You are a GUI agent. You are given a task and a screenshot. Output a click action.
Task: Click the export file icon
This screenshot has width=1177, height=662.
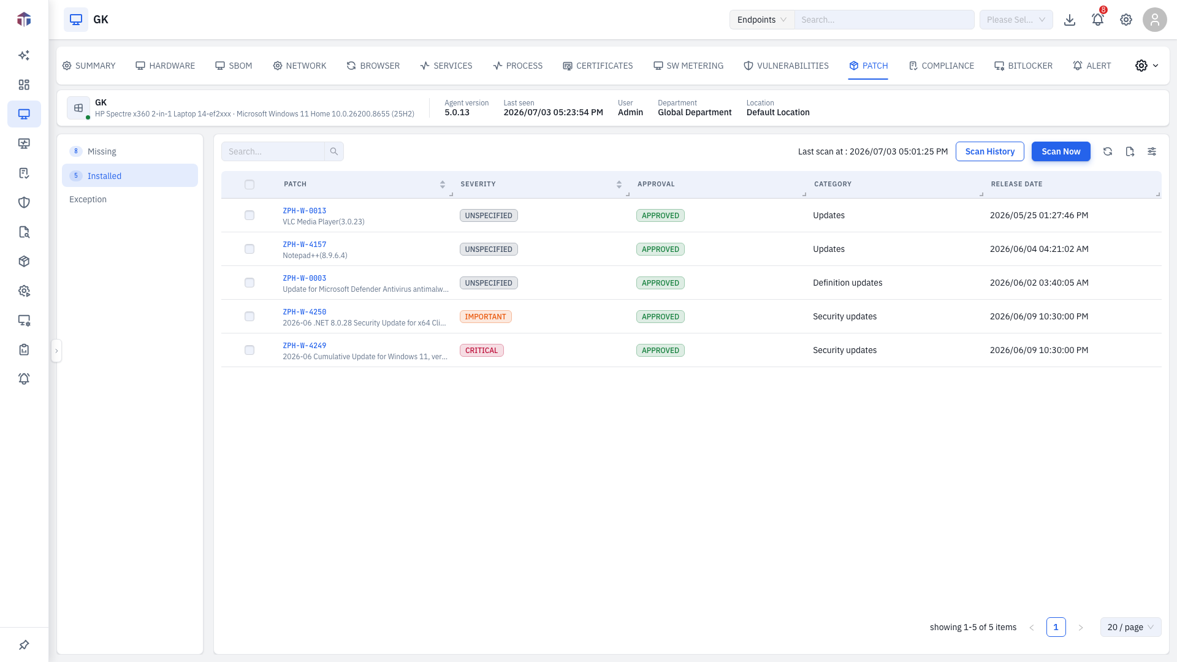coord(1130,151)
